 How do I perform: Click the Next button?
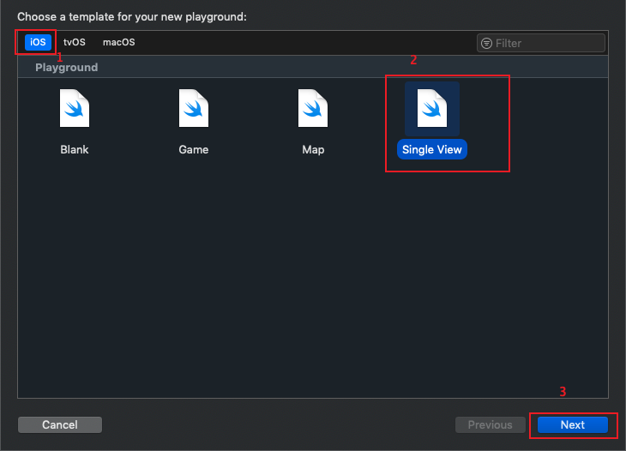(x=573, y=424)
